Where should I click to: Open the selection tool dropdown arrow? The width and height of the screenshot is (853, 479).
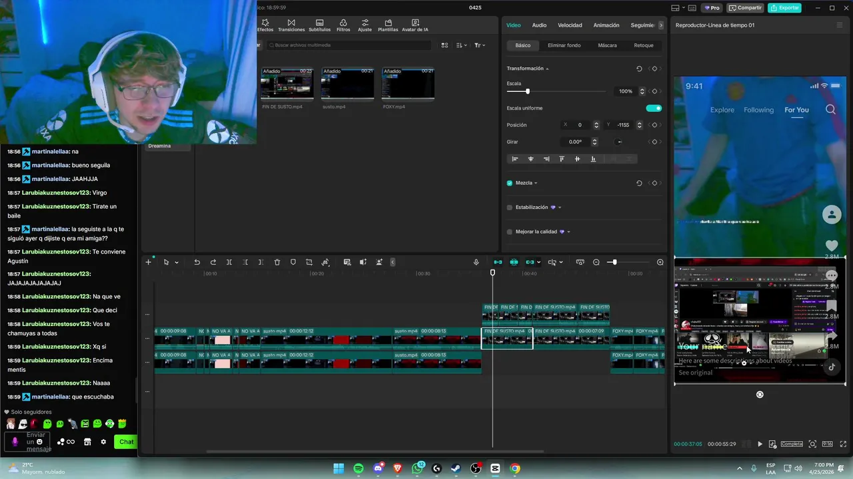[177, 263]
